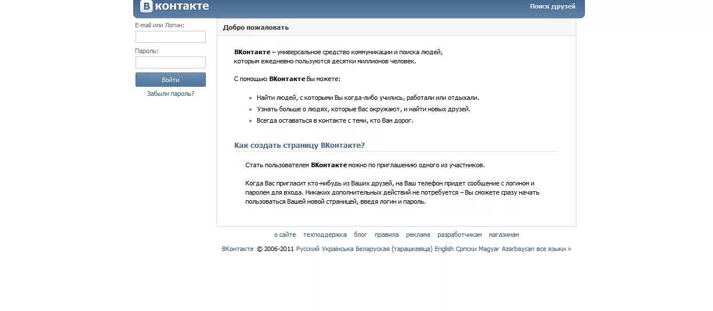Open the правила footer link
The width and height of the screenshot is (713, 311).
tap(387, 235)
